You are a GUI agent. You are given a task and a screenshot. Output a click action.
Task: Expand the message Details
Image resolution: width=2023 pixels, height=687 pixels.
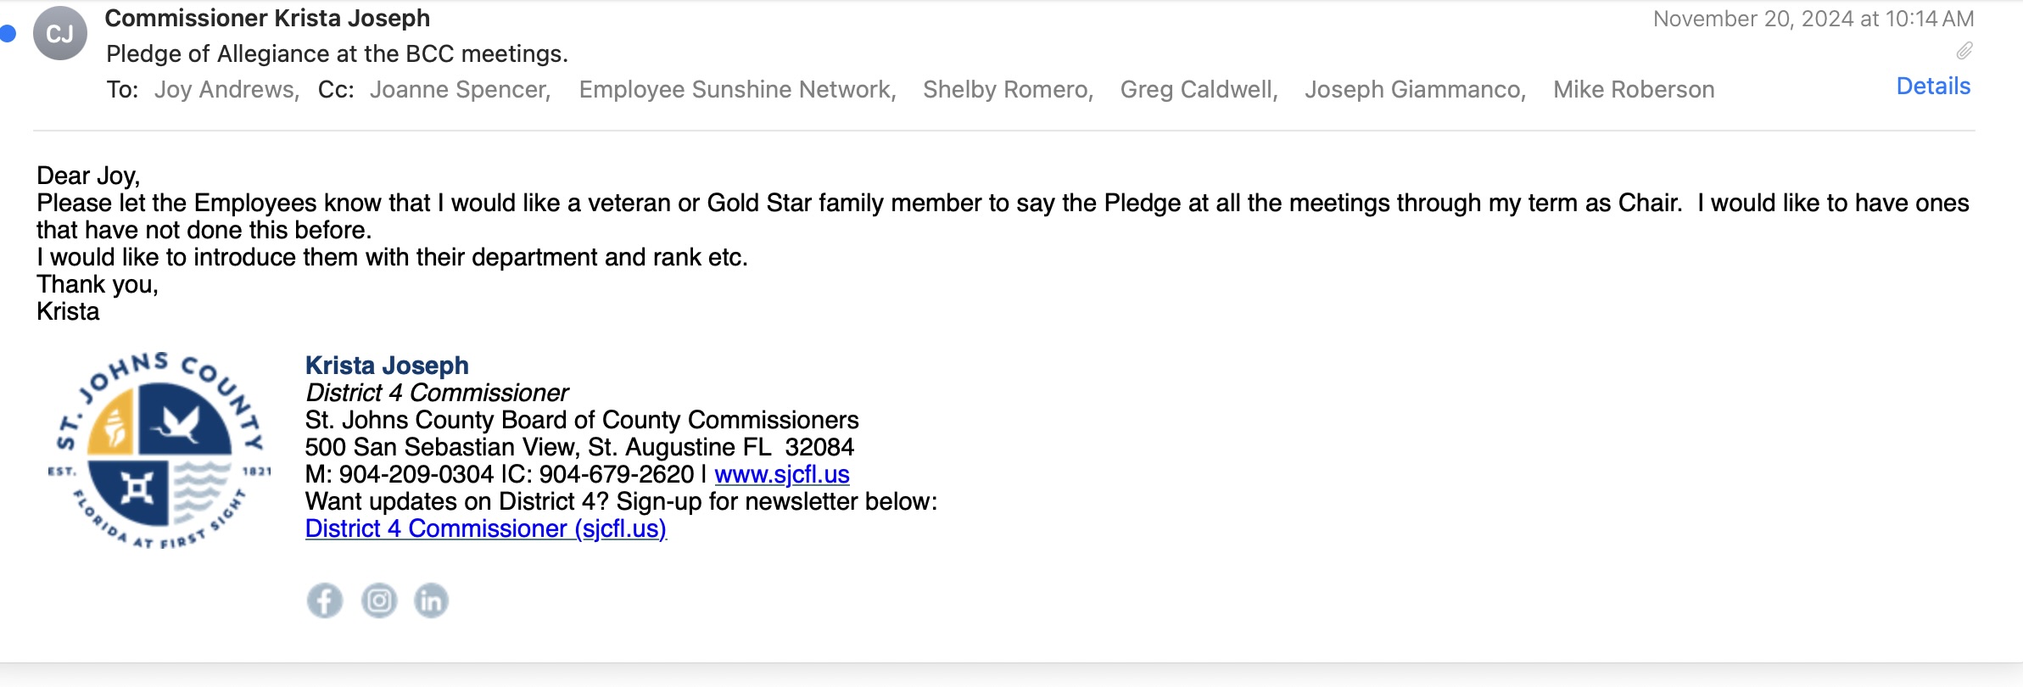coord(1932,87)
